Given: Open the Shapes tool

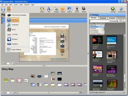Looking at the screenshot, I should [x=62, y=9].
